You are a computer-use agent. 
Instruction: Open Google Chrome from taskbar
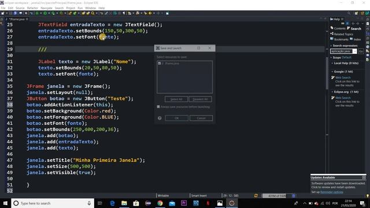[x=160, y=203]
